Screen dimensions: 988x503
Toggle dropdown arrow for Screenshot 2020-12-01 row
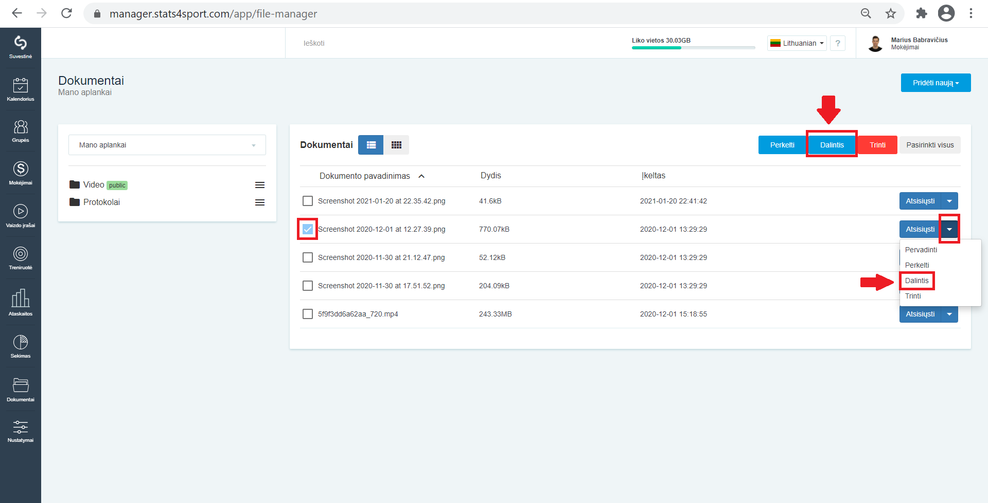tap(949, 229)
